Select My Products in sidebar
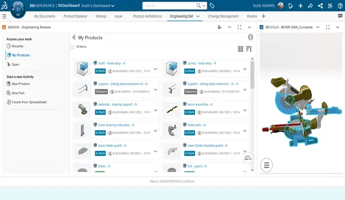This screenshot has width=345, height=200. point(18,55)
